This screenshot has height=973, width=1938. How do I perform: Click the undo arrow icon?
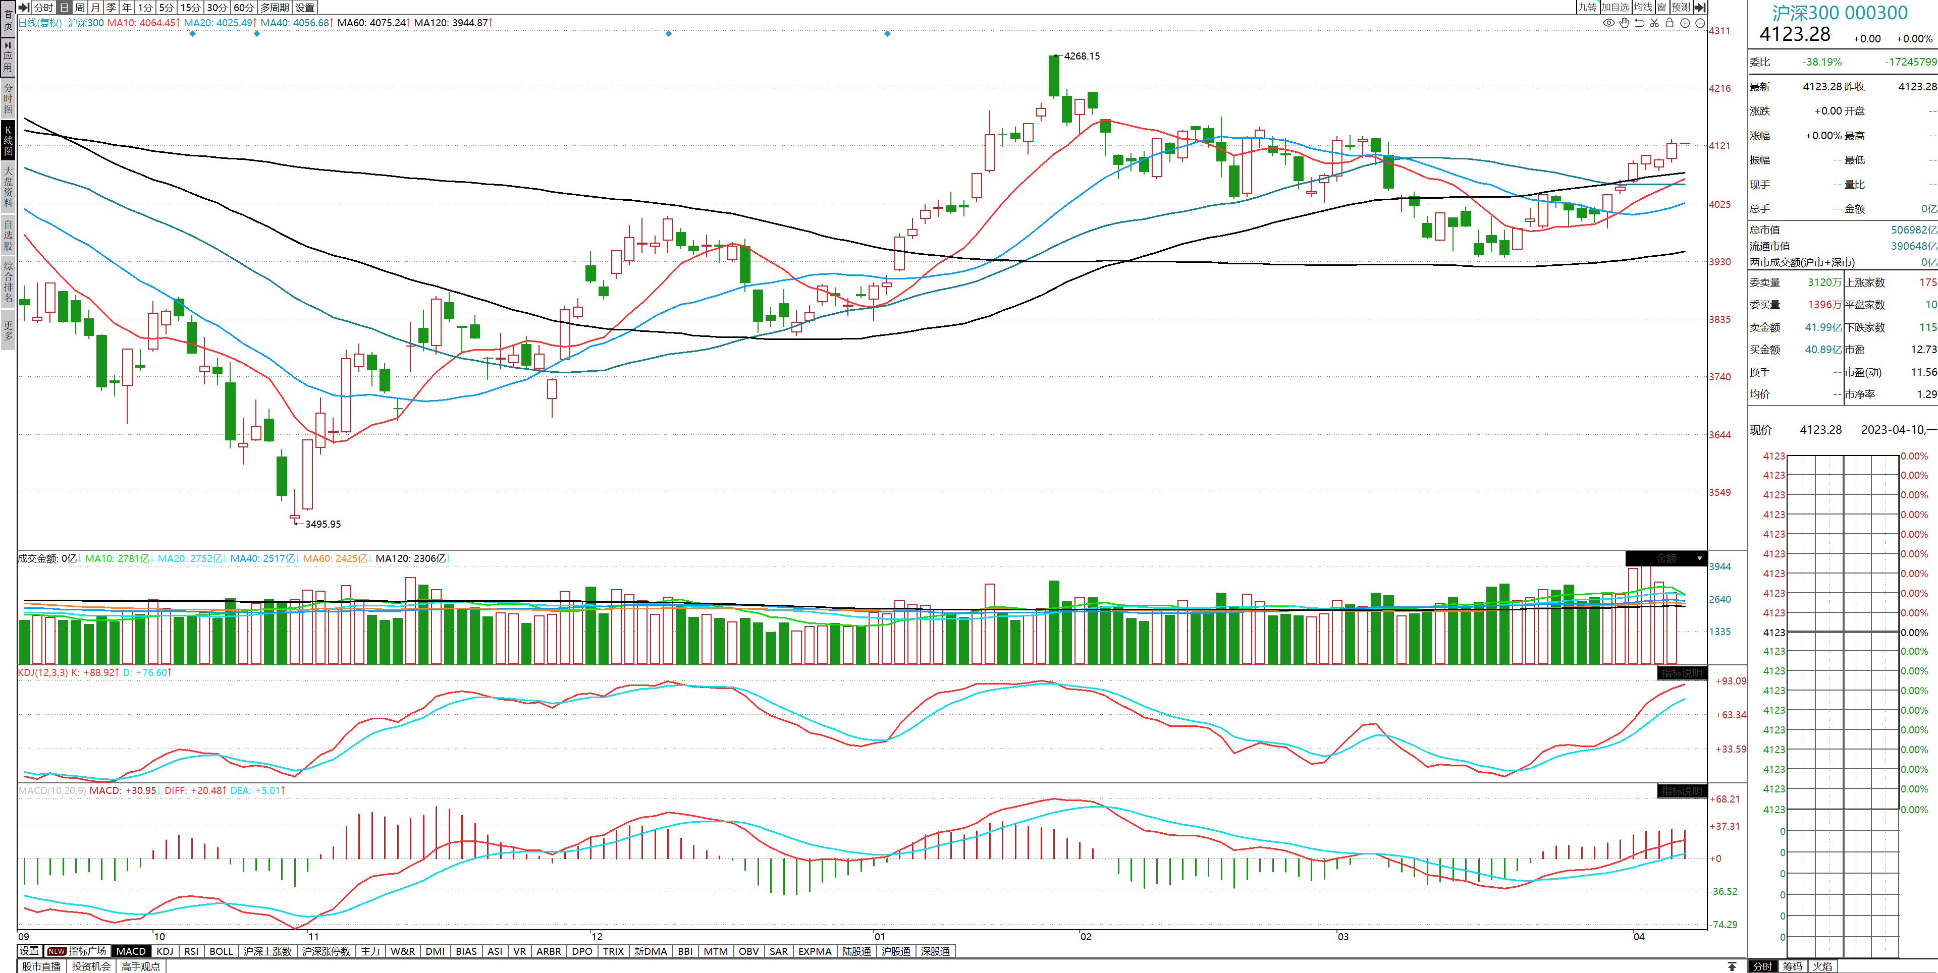click(x=1639, y=23)
